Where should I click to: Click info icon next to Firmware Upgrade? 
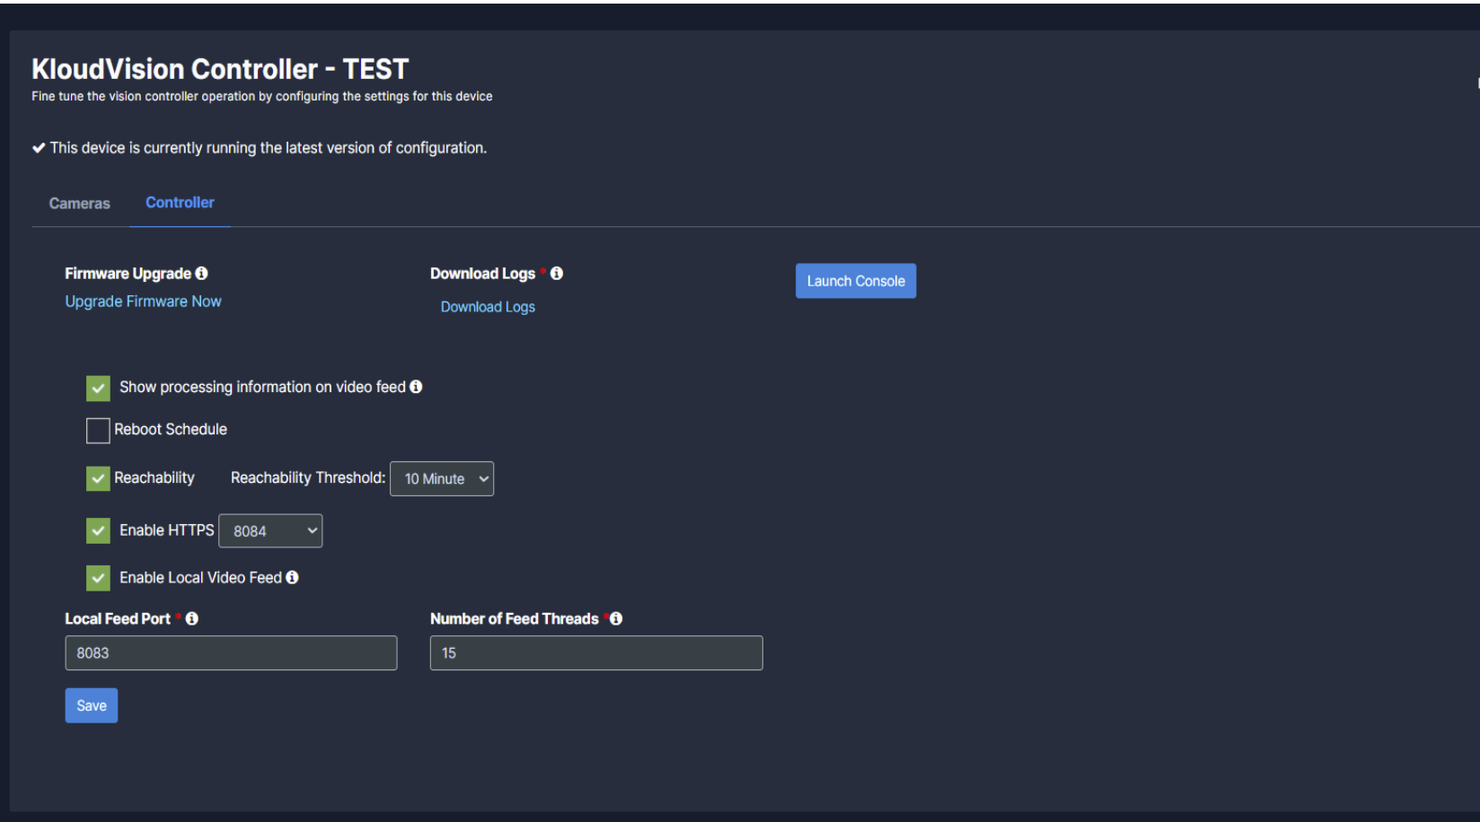point(201,273)
